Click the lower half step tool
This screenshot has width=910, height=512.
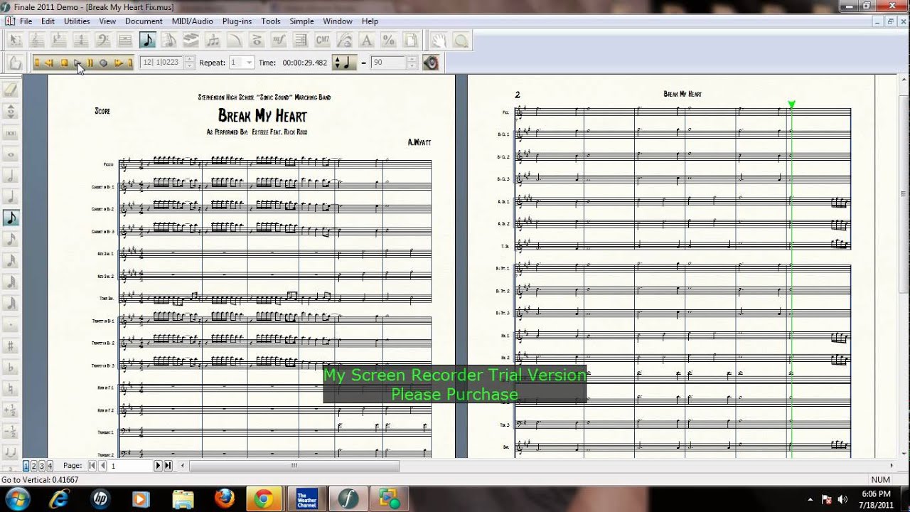tap(11, 432)
